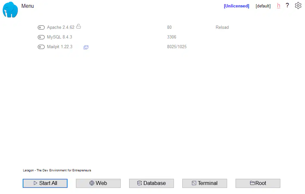Screen dimensions: 305x194
Task: Open the Root folder button
Action: (x=258, y=183)
